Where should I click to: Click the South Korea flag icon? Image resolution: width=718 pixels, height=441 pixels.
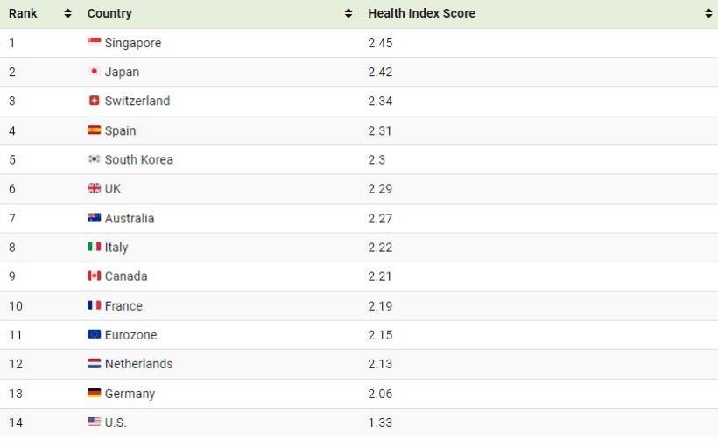click(x=94, y=158)
